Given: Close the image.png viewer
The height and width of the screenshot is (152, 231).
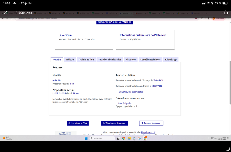Looking at the screenshot, I should tap(5, 12).
